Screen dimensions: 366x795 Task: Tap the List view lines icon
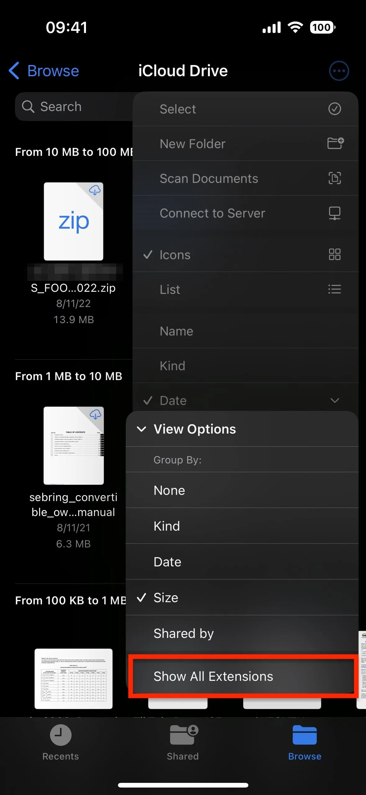(335, 289)
